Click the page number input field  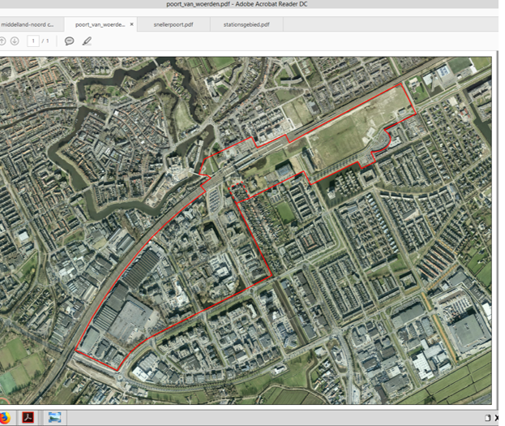pyautogui.click(x=32, y=41)
